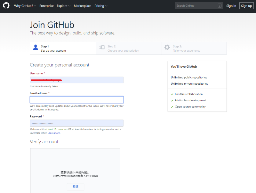Click the Email address input field
The image size is (256, 193).
pos(76,100)
